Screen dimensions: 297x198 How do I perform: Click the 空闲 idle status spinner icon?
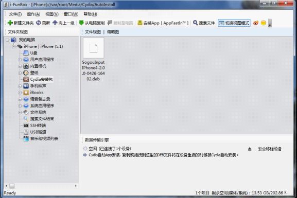tap(85, 149)
